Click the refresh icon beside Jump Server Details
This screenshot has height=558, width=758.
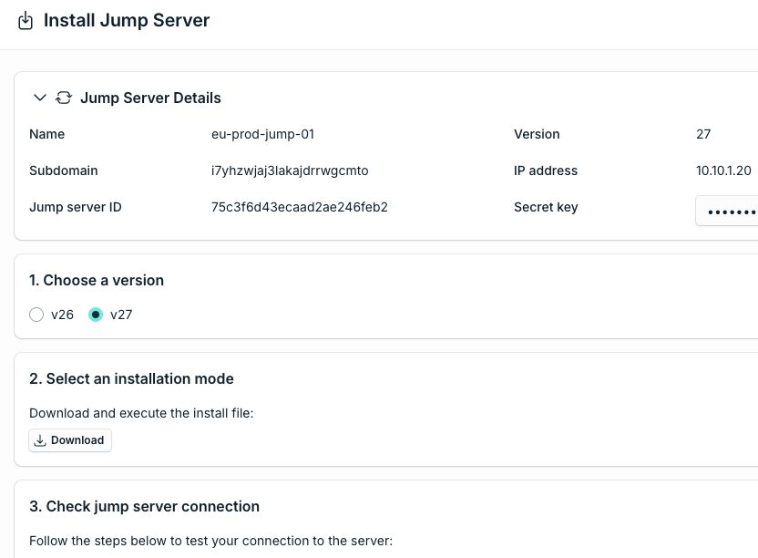[x=64, y=98]
